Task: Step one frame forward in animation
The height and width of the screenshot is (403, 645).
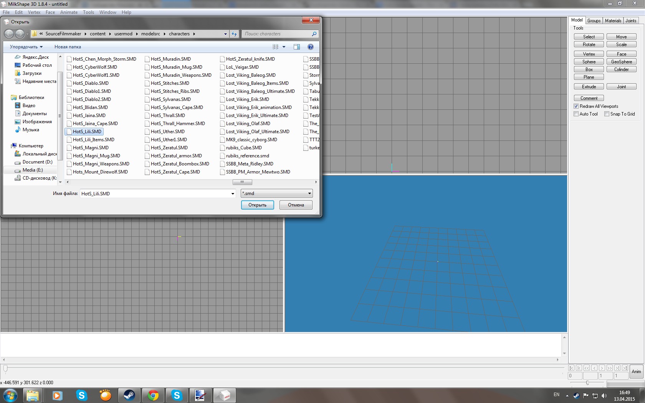Action: pyautogui.click(x=602, y=368)
